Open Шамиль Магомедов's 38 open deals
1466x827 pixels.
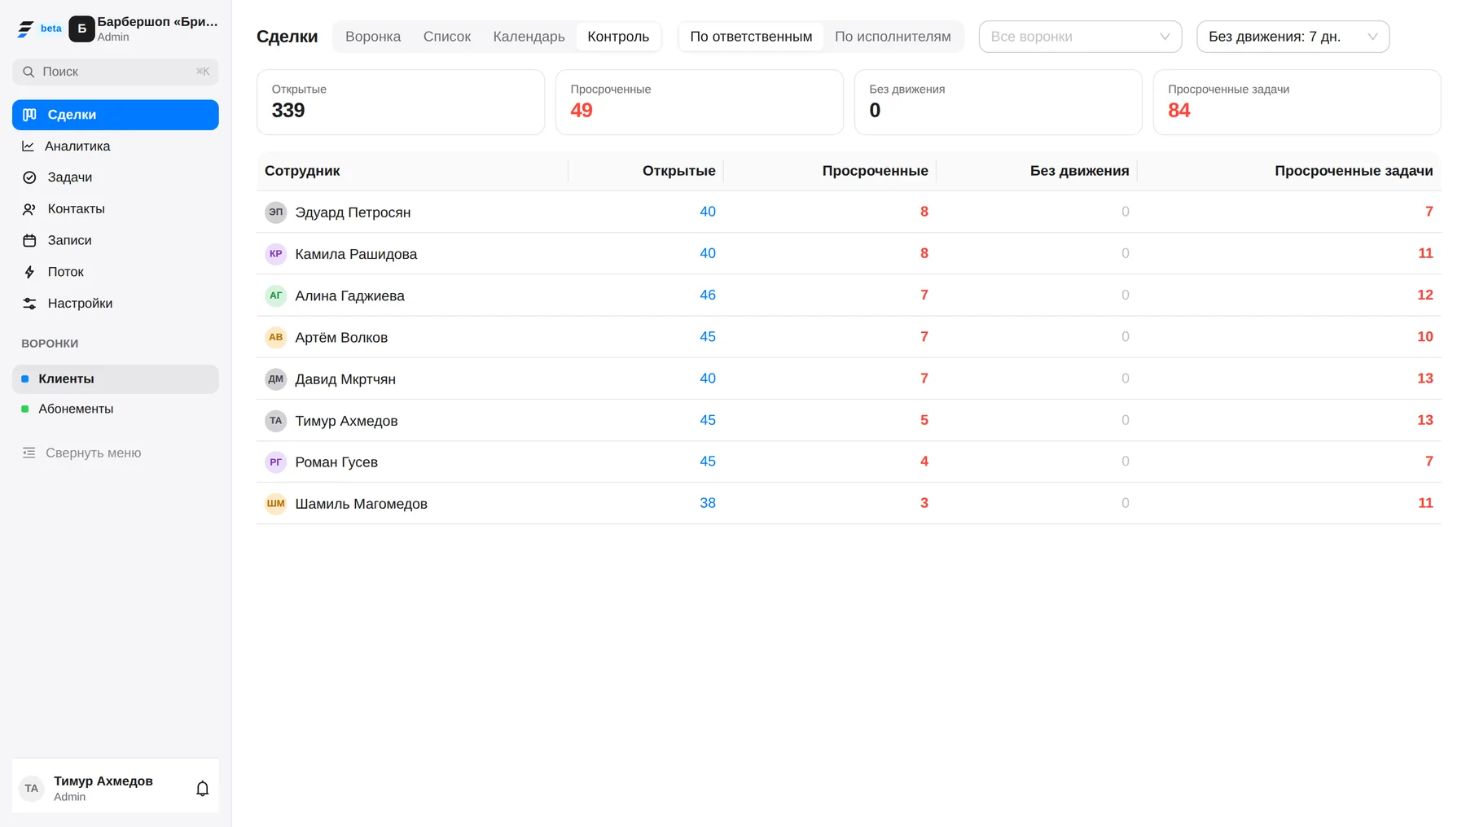tap(708, 503)
